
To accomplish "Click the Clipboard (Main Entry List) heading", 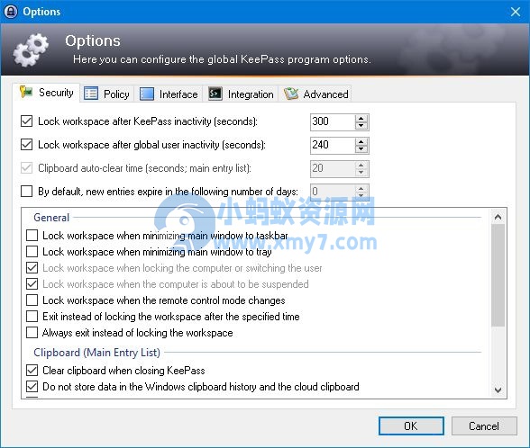I will [x=96, y=353].
